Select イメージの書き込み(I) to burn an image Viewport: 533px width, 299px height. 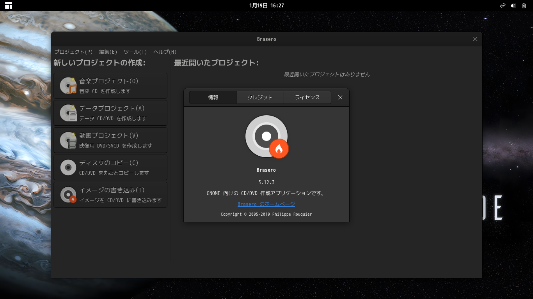[x=110, y=195]
